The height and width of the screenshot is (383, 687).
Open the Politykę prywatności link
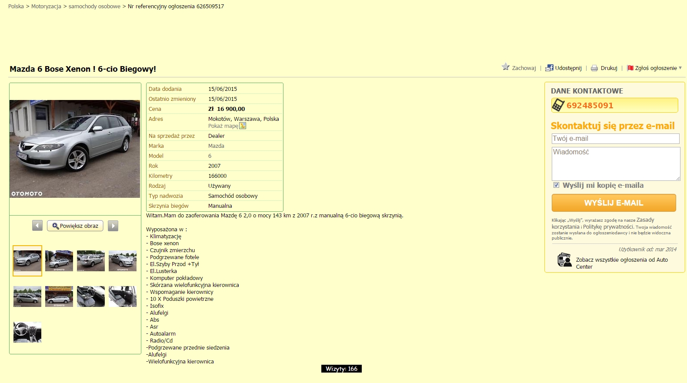(608, 226)
